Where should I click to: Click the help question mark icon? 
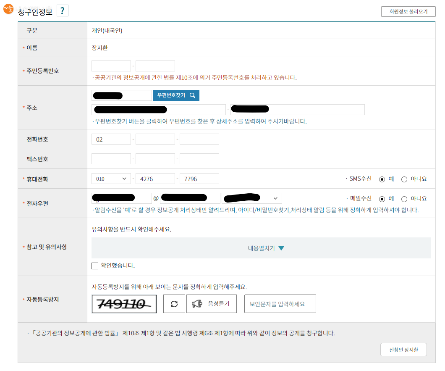point(62,11)
